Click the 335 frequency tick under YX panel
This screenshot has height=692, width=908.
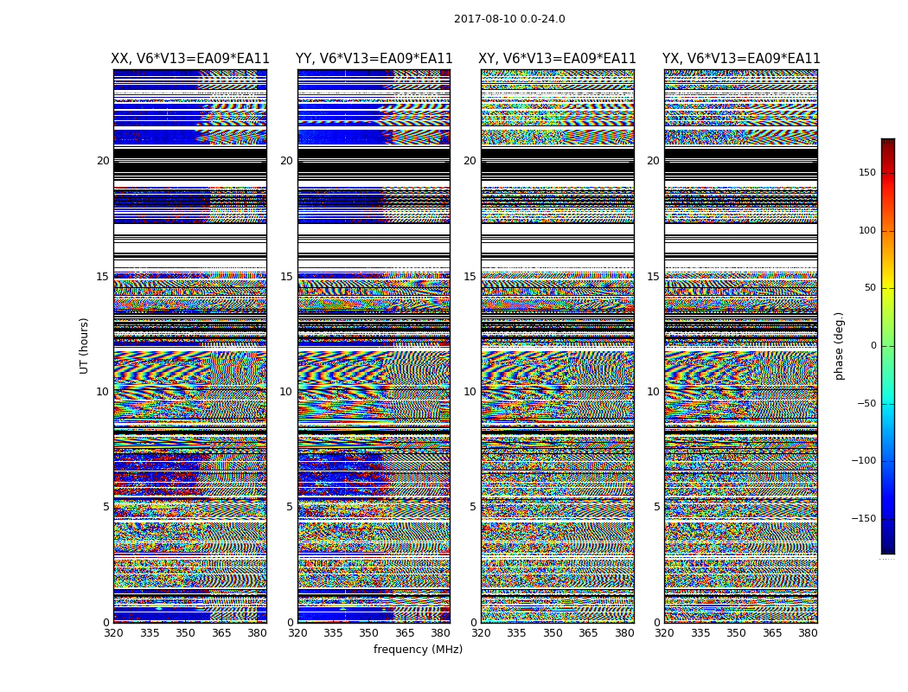700,633
